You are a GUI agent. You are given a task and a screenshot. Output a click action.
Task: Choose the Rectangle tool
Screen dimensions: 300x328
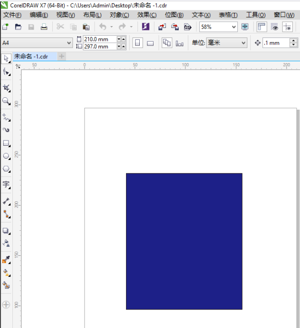[6, 143]
